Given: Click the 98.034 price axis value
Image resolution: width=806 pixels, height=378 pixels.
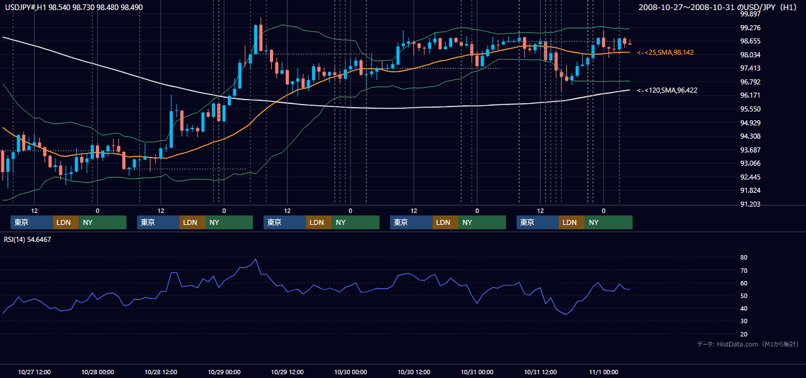Looking at the screenshot, I should [x=749, y=55].
